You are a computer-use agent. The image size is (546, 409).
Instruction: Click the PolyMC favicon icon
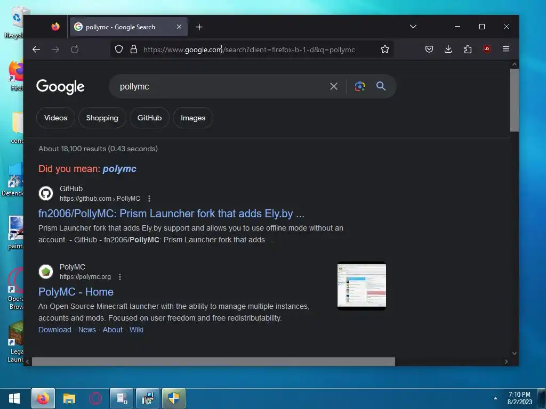[46, 272]
